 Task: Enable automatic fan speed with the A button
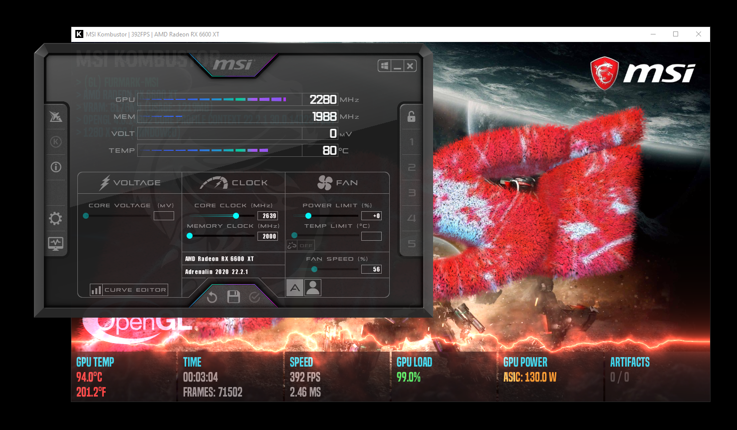click(295, 288)
